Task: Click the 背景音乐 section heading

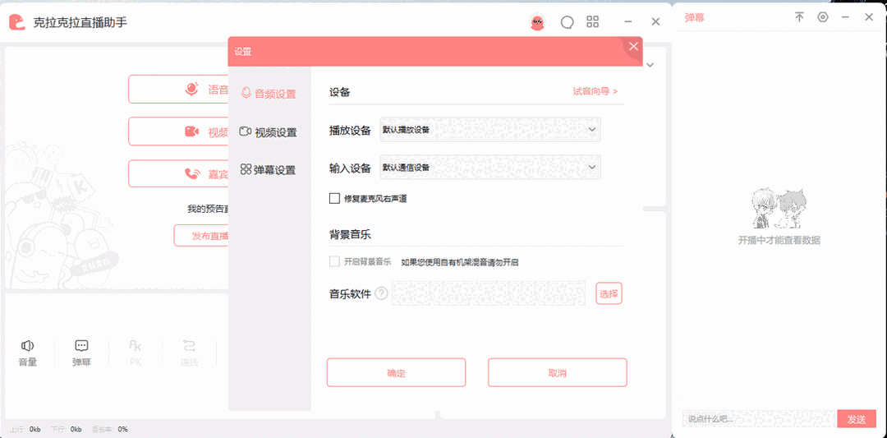Action: click(350, 234)
